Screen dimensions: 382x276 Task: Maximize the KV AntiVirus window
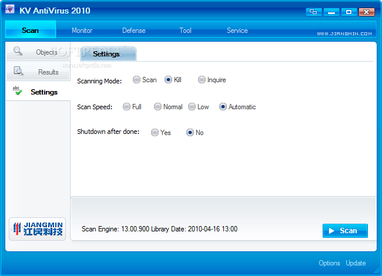(x=349, y=12)
